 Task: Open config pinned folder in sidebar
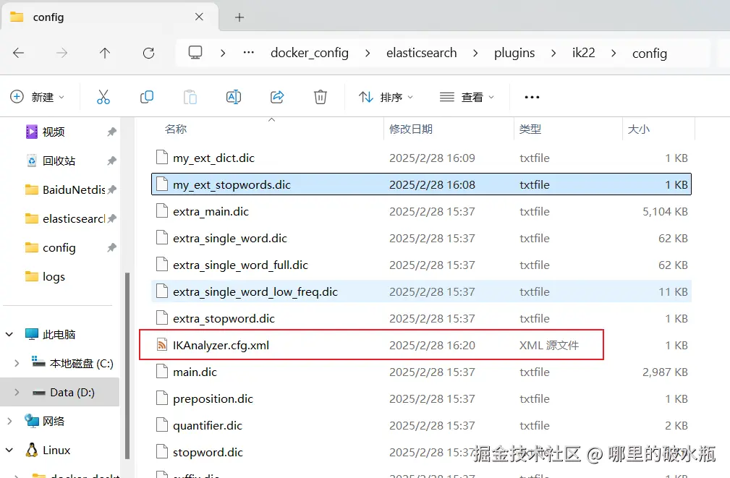pyautogui.click(x=50, y=247)
